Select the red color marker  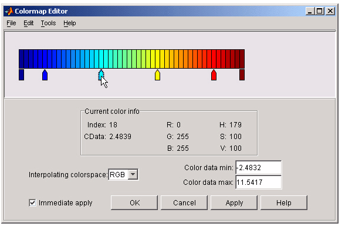coord(214,75)
